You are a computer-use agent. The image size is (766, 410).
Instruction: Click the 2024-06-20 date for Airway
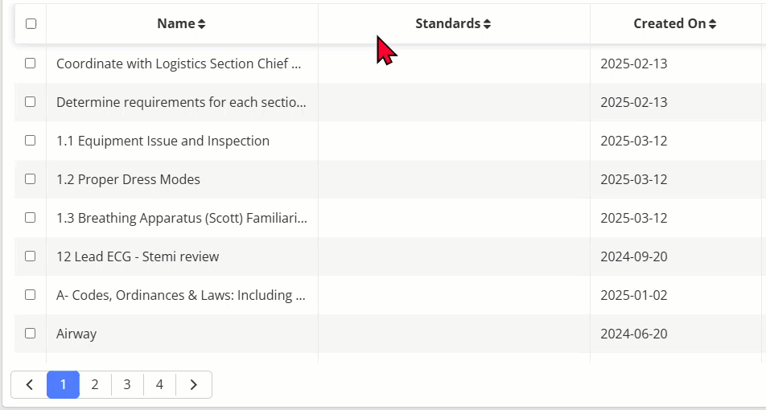coord(633,334)
